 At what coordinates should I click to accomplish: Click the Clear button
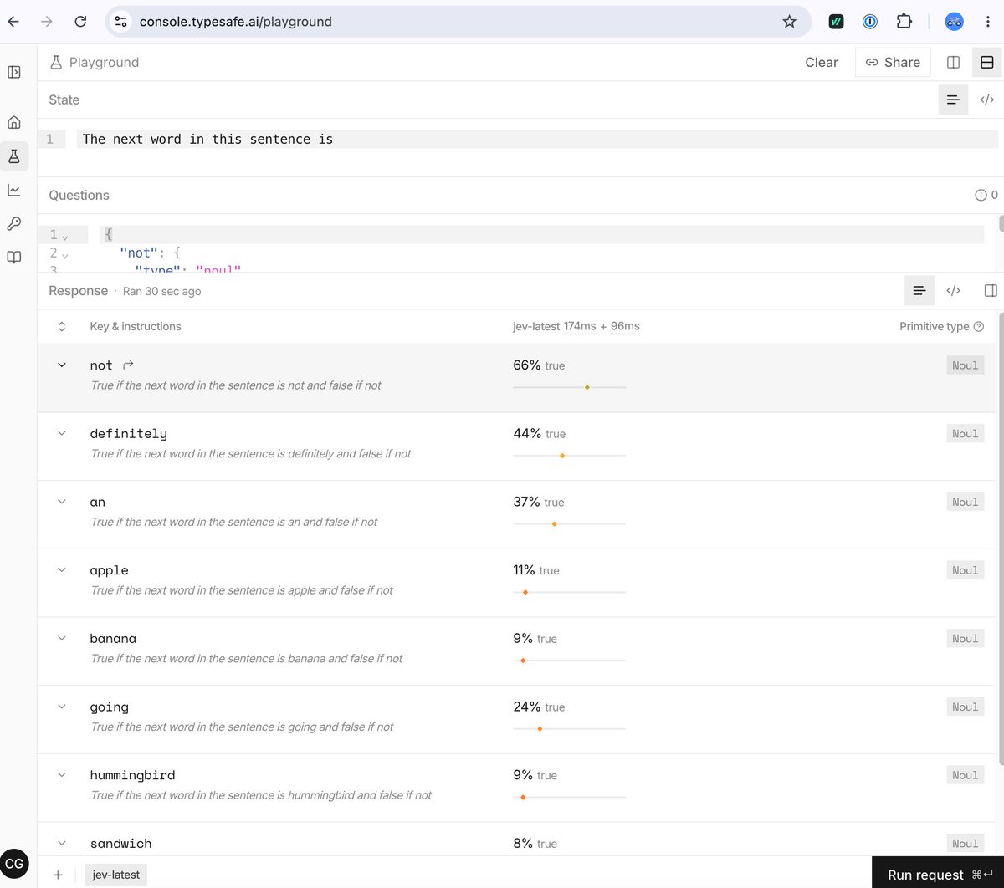[822, 62]
